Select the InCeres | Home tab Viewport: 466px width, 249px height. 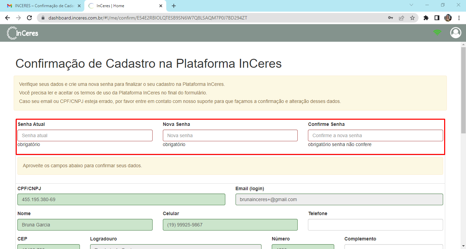(x=125, y=6)
